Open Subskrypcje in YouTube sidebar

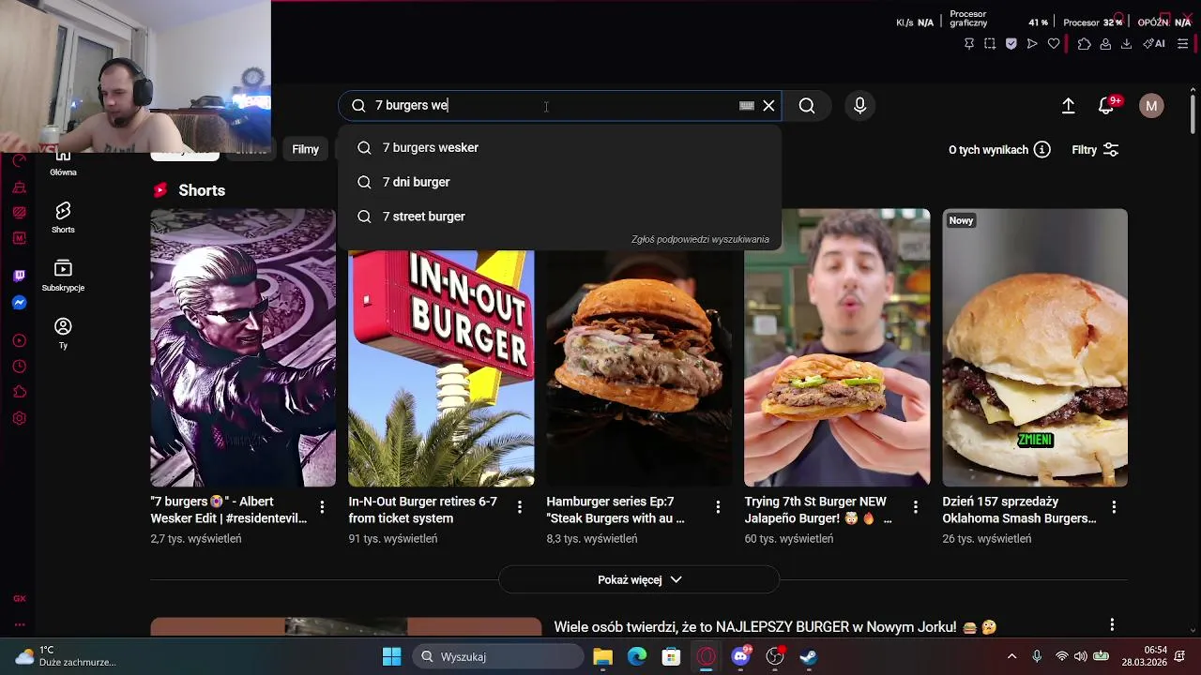[x=63, y=276]
